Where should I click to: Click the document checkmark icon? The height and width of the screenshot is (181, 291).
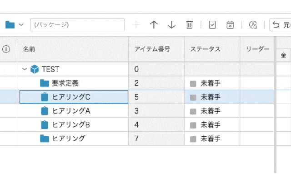coord(212,24)
